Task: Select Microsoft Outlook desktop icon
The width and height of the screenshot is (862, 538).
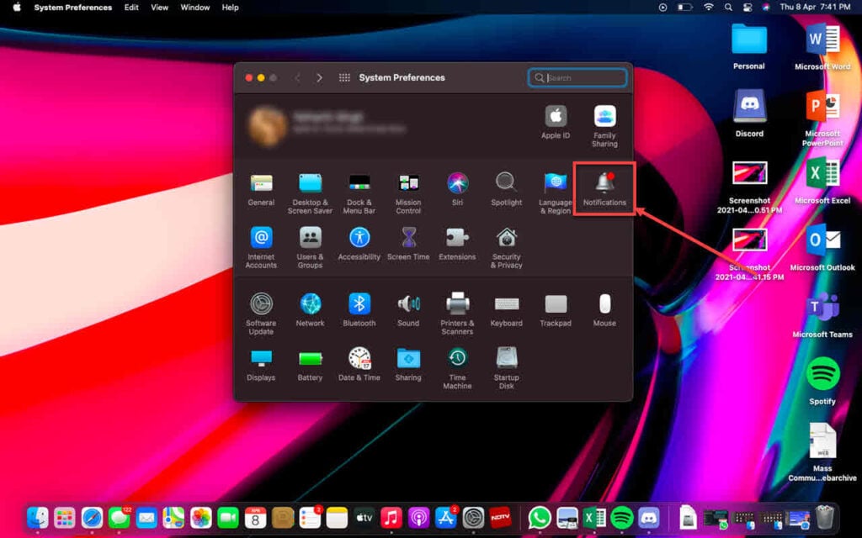Action: tap(822, 248)
